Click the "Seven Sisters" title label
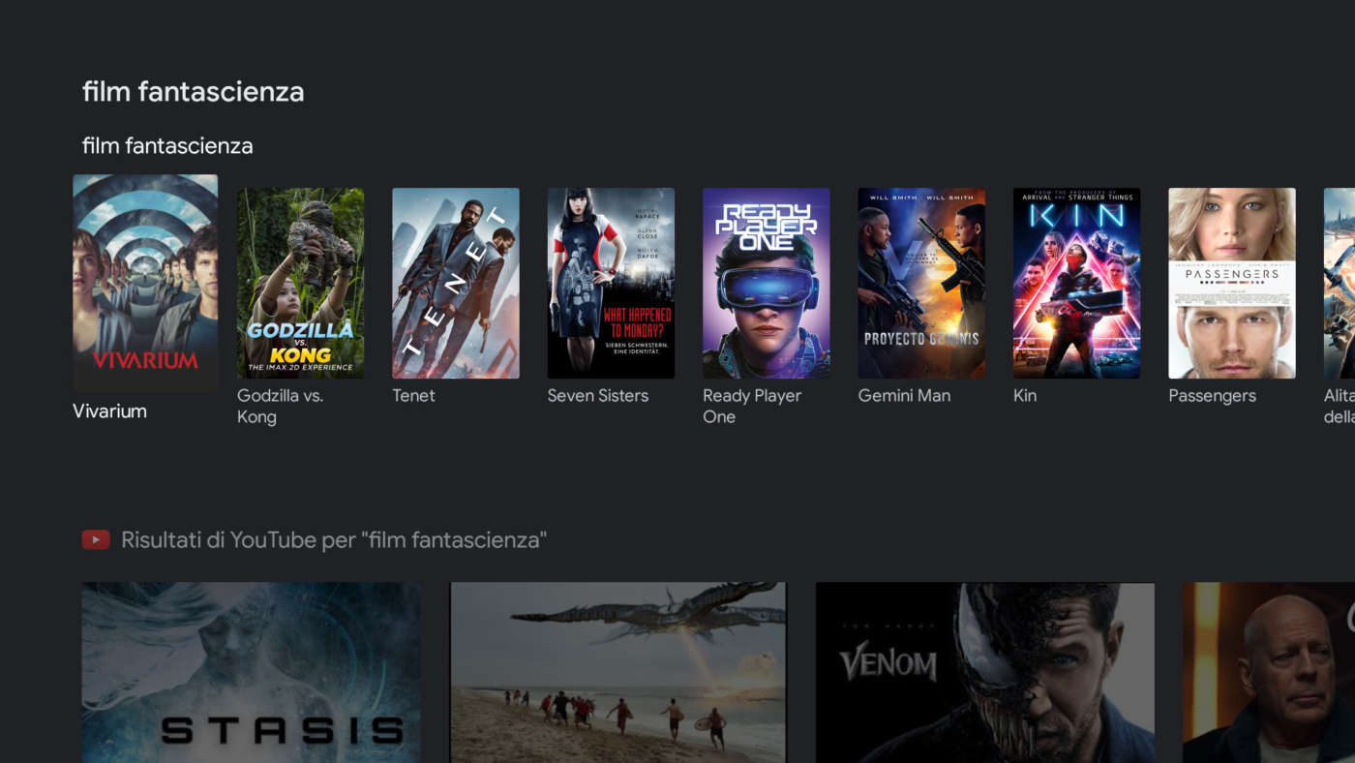1355x763 pixels. click(598, 396)
